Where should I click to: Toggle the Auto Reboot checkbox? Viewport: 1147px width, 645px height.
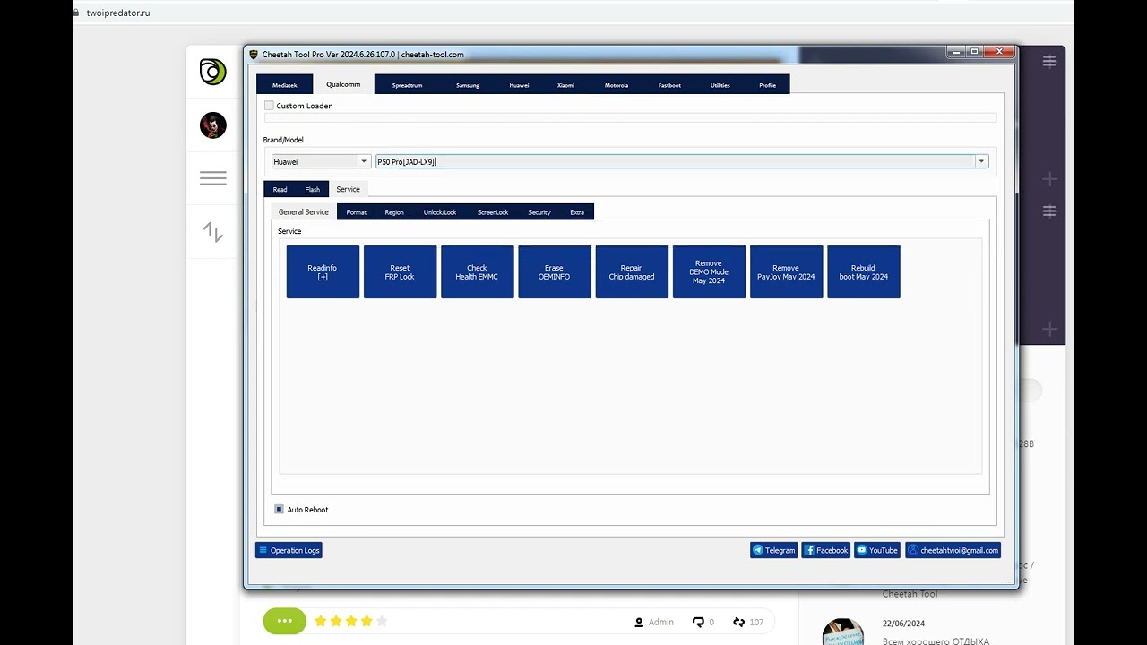(x=280, y=510)
